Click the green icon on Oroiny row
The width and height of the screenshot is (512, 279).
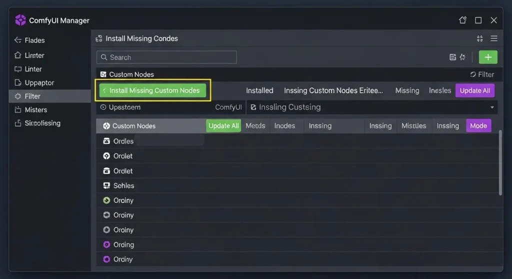[106, 200]
